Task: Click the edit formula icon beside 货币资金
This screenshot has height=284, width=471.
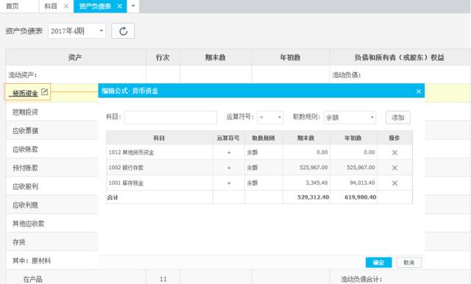Action: coord(44,92)
